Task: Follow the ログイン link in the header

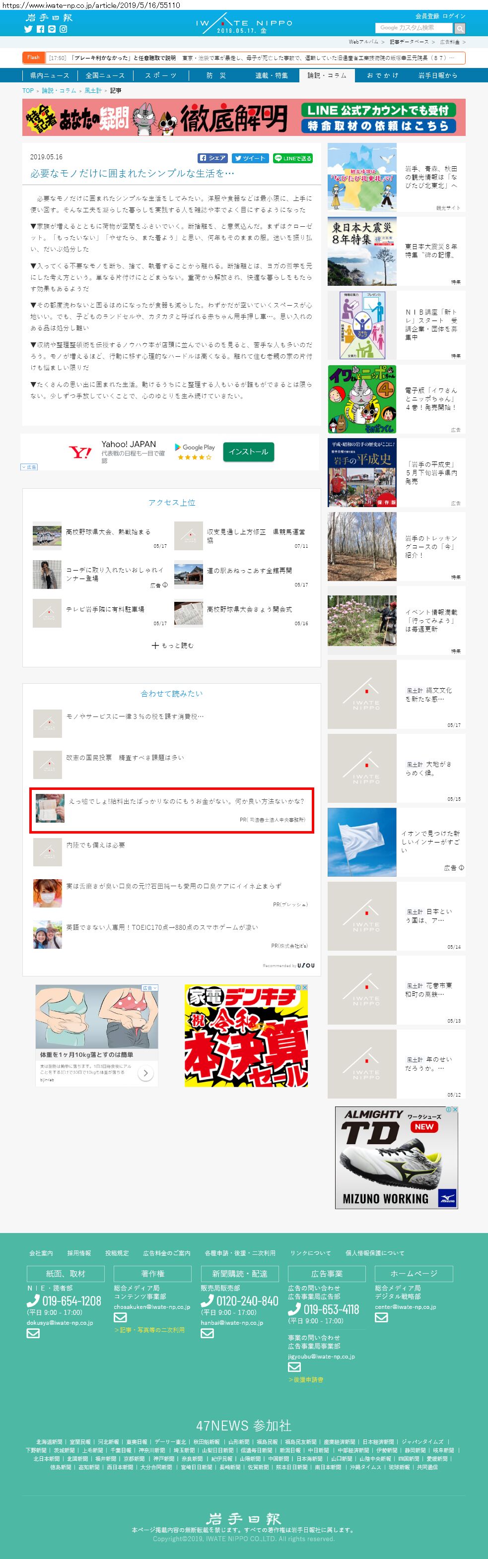Action: pyautogui.click(x=454, y=16)
